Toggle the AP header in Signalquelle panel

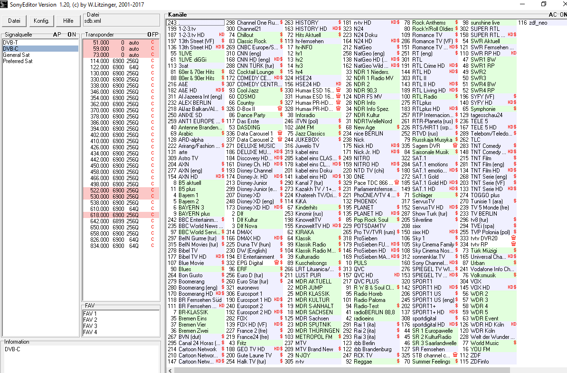click(x=57, y=35)
